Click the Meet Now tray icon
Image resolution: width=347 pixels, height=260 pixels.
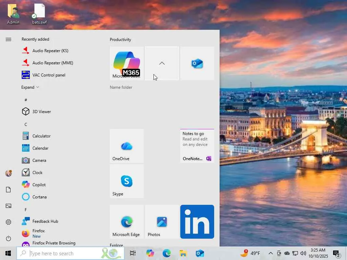point(279,253)
